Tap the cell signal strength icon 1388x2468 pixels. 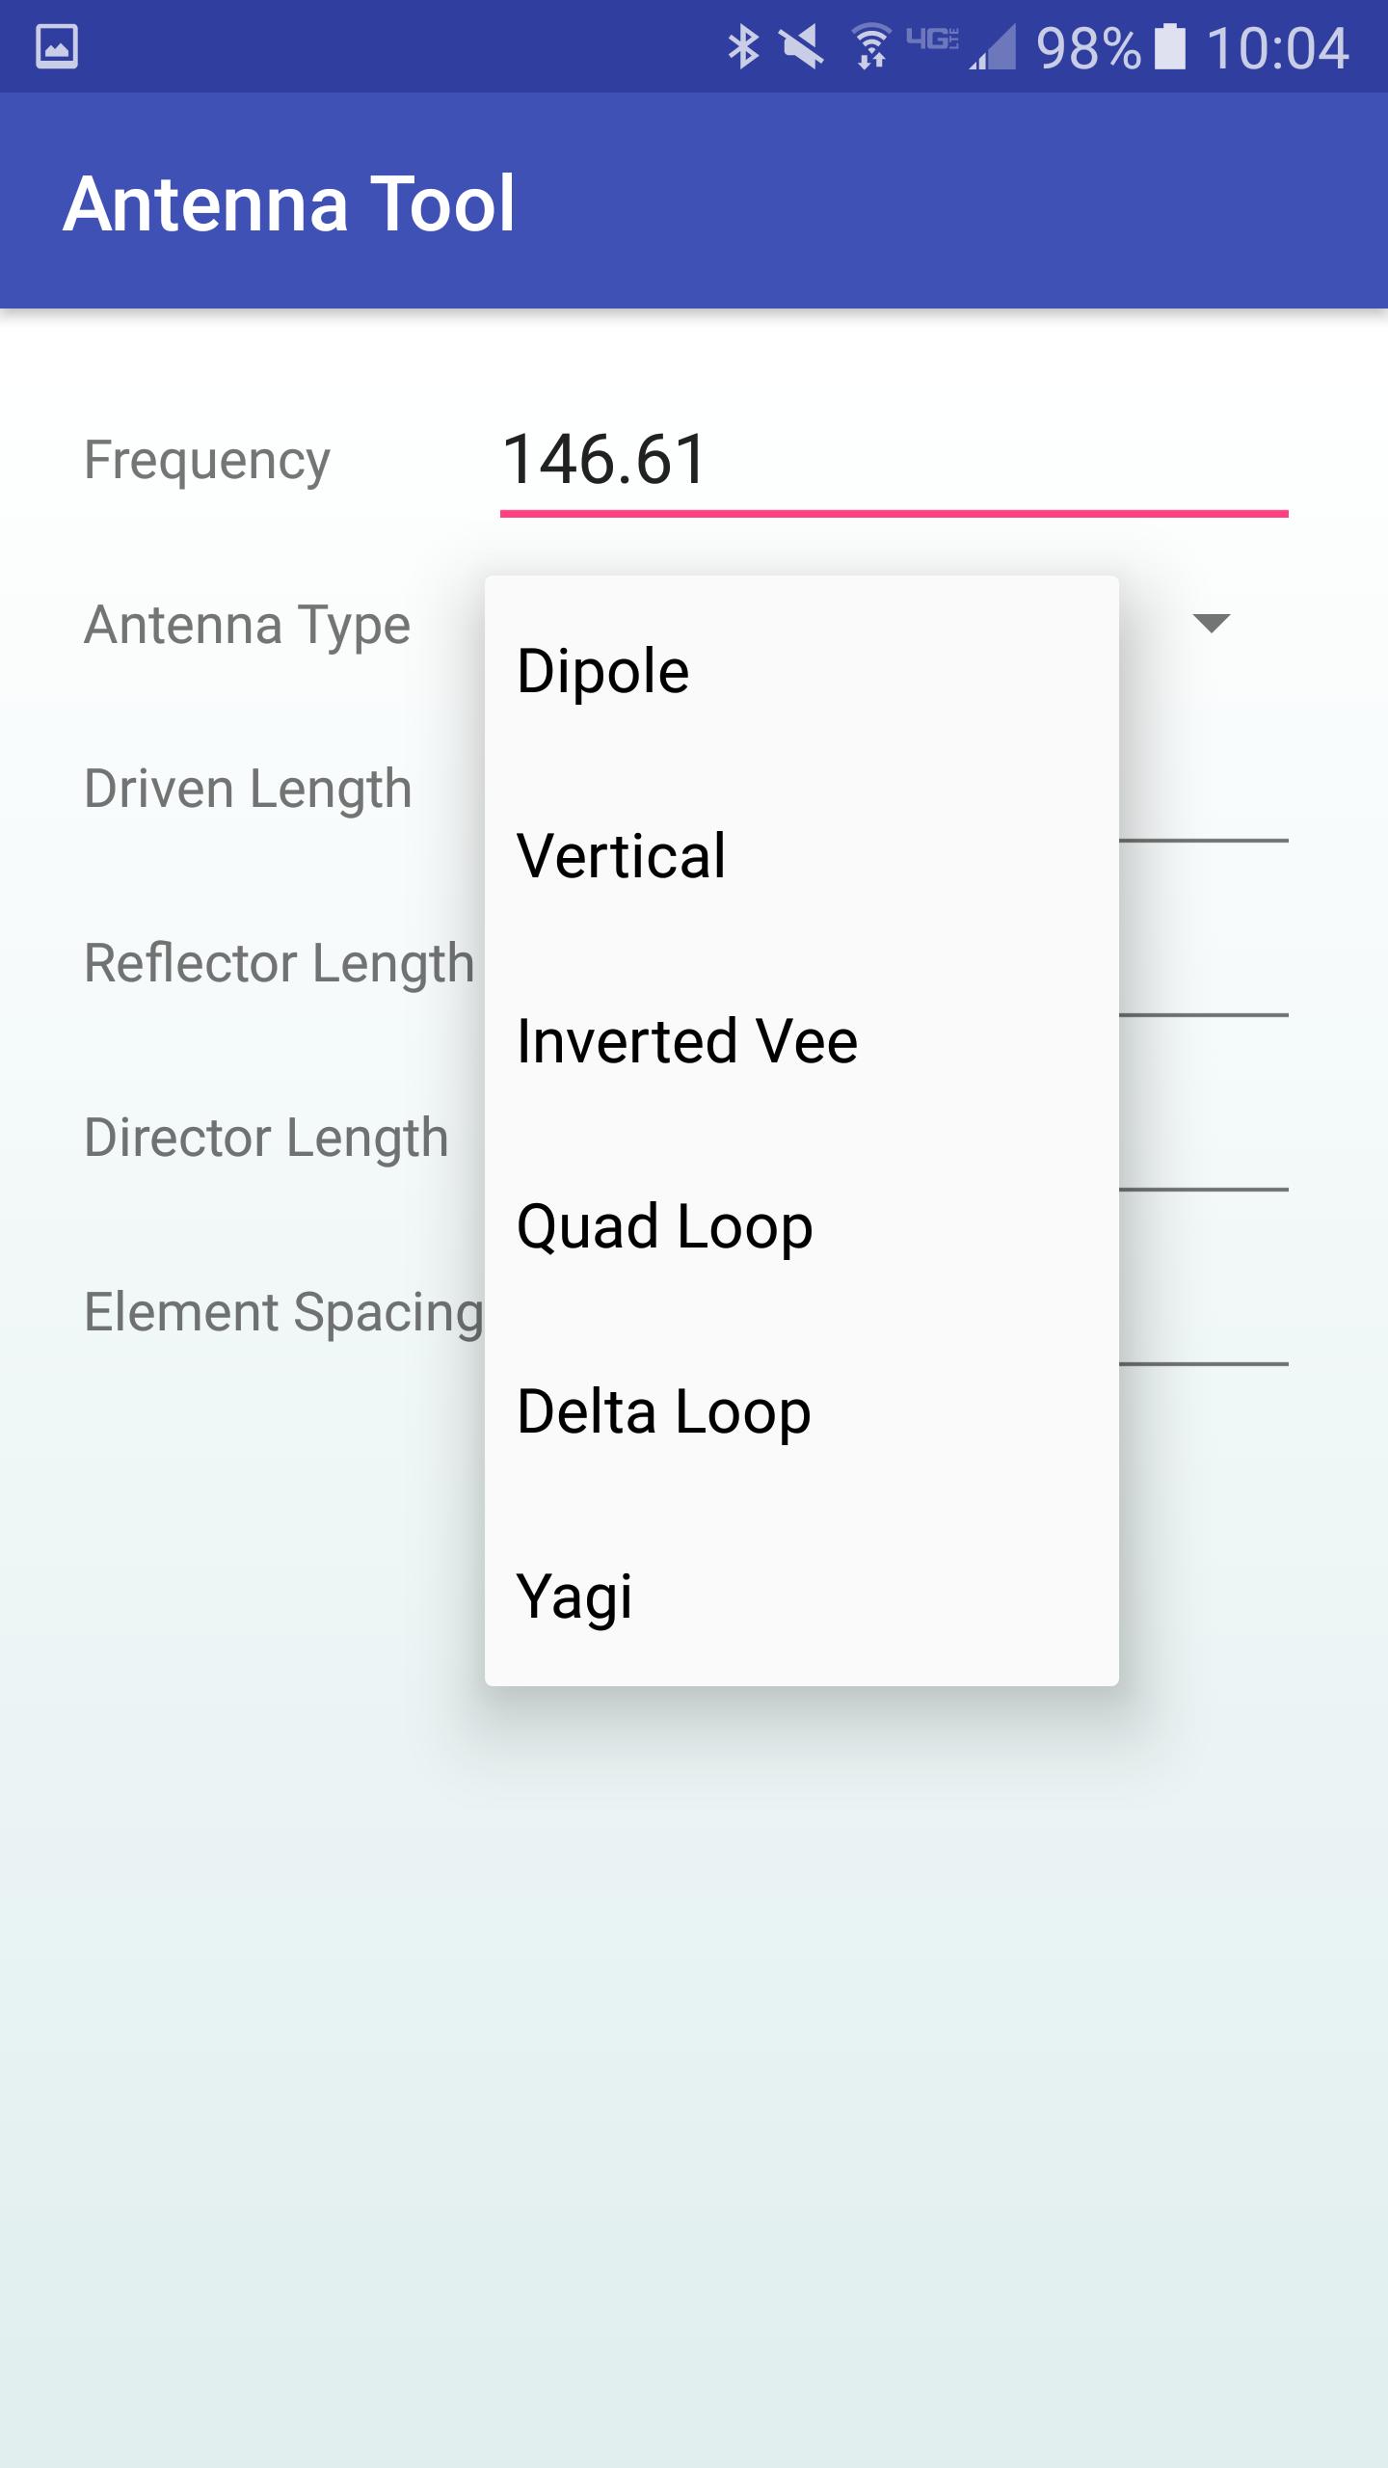[992, 48]
